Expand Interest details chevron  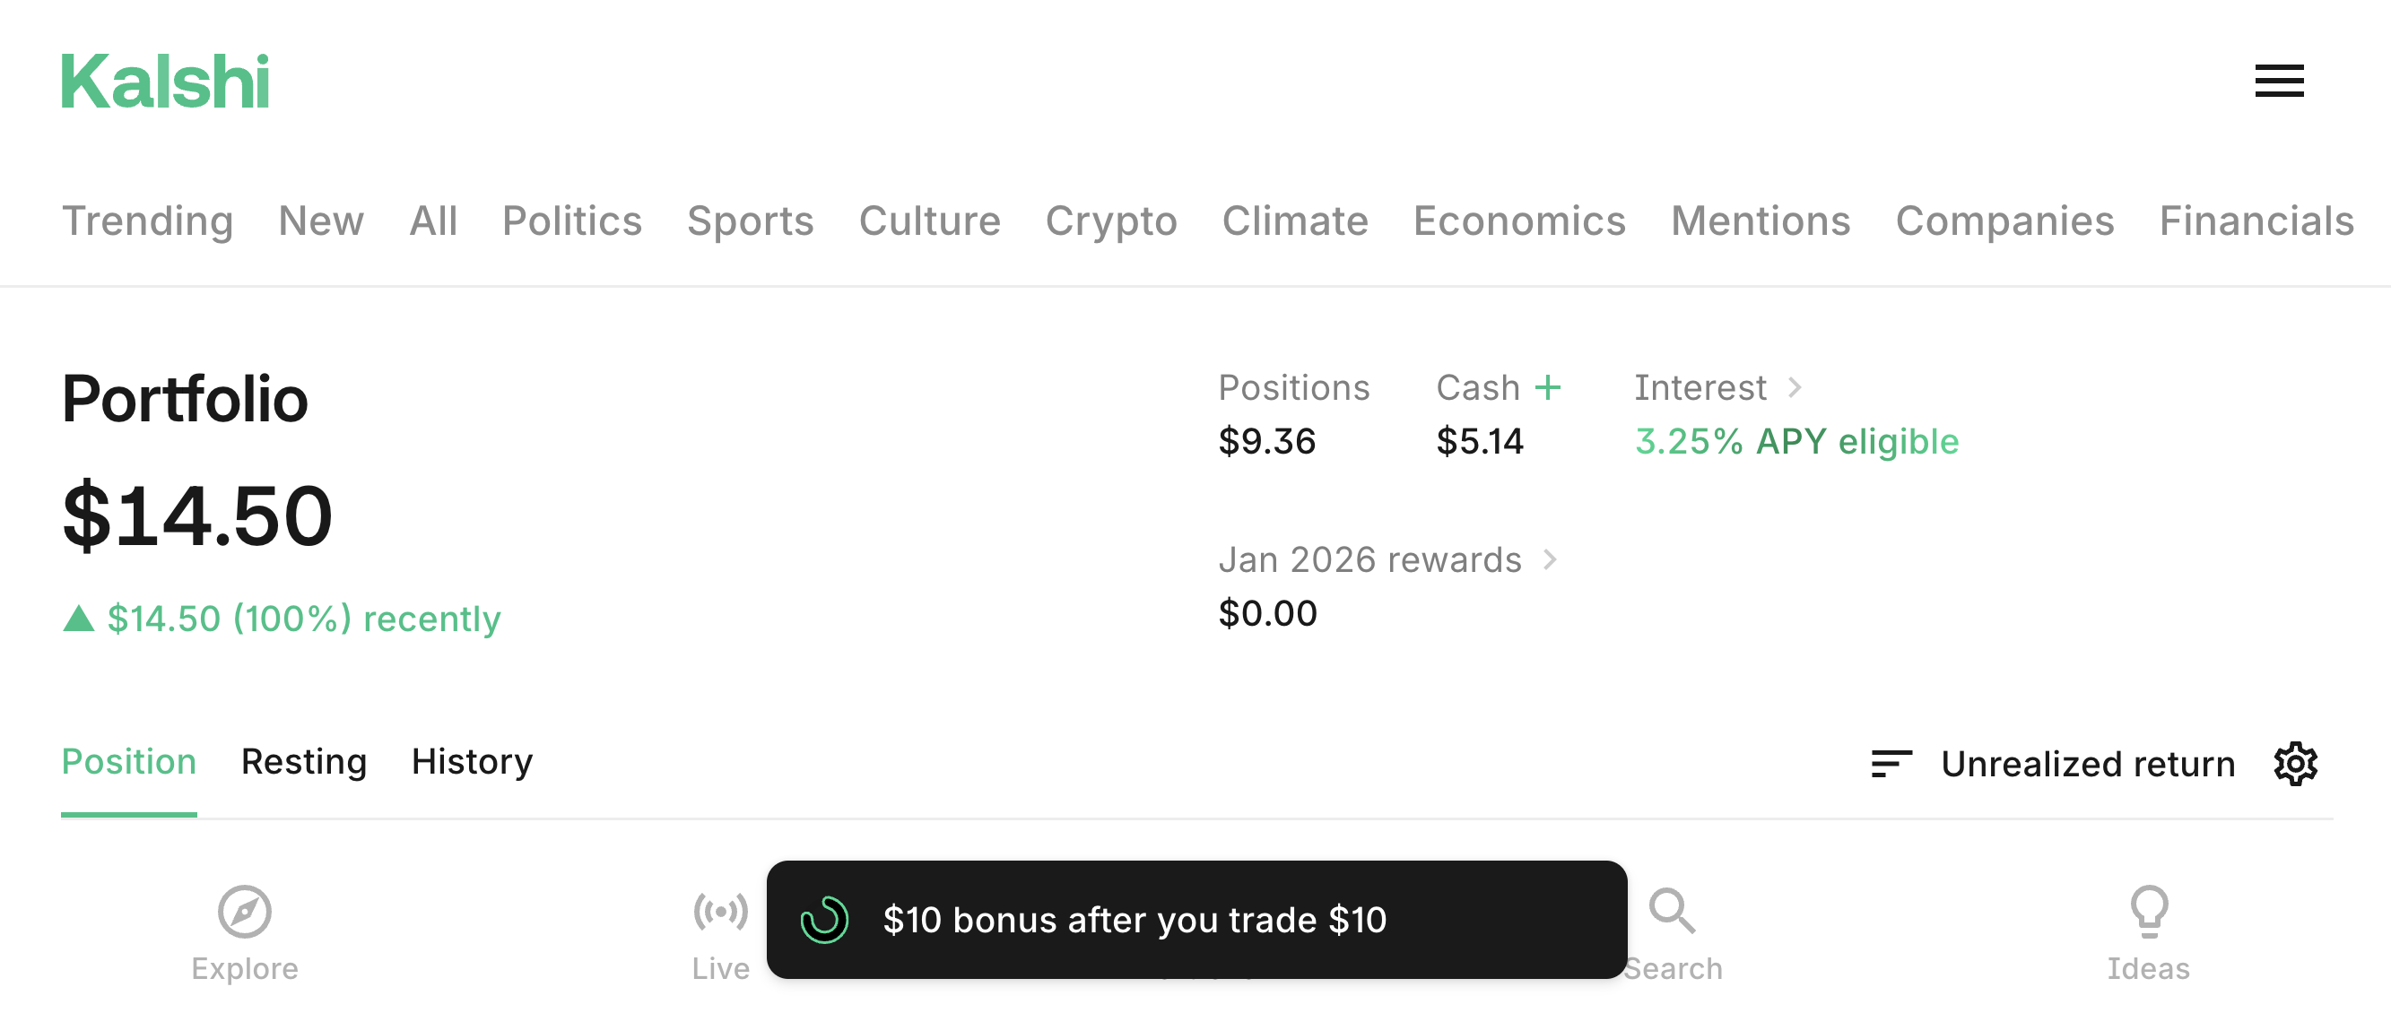[x=1795, y=387]
